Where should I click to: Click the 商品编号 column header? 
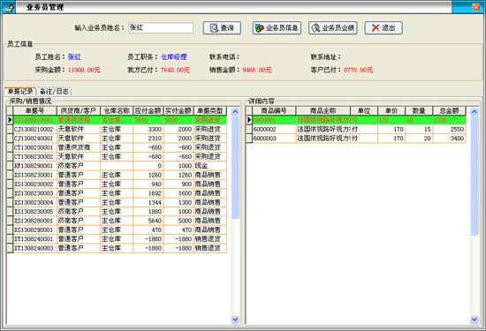point(274,111)
